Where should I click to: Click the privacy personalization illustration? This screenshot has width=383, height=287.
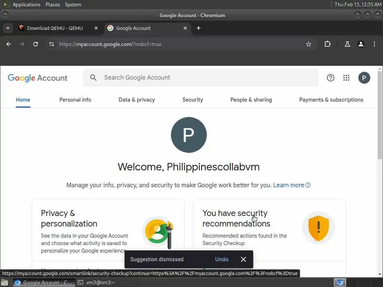coord(158,233)
